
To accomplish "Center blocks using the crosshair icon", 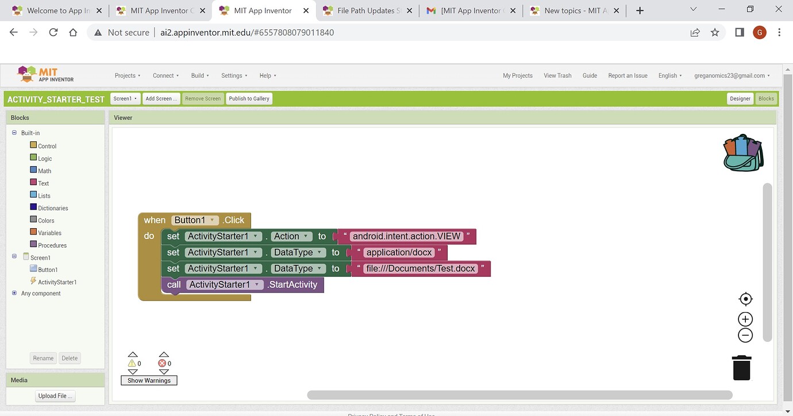I will click(x=745, y=298).
